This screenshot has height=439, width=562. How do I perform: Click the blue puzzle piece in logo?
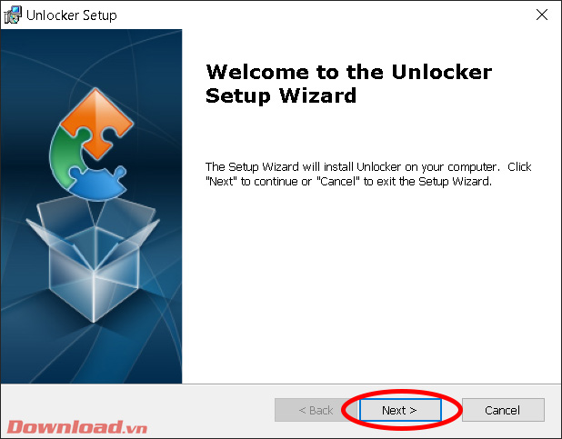[97, 183]
